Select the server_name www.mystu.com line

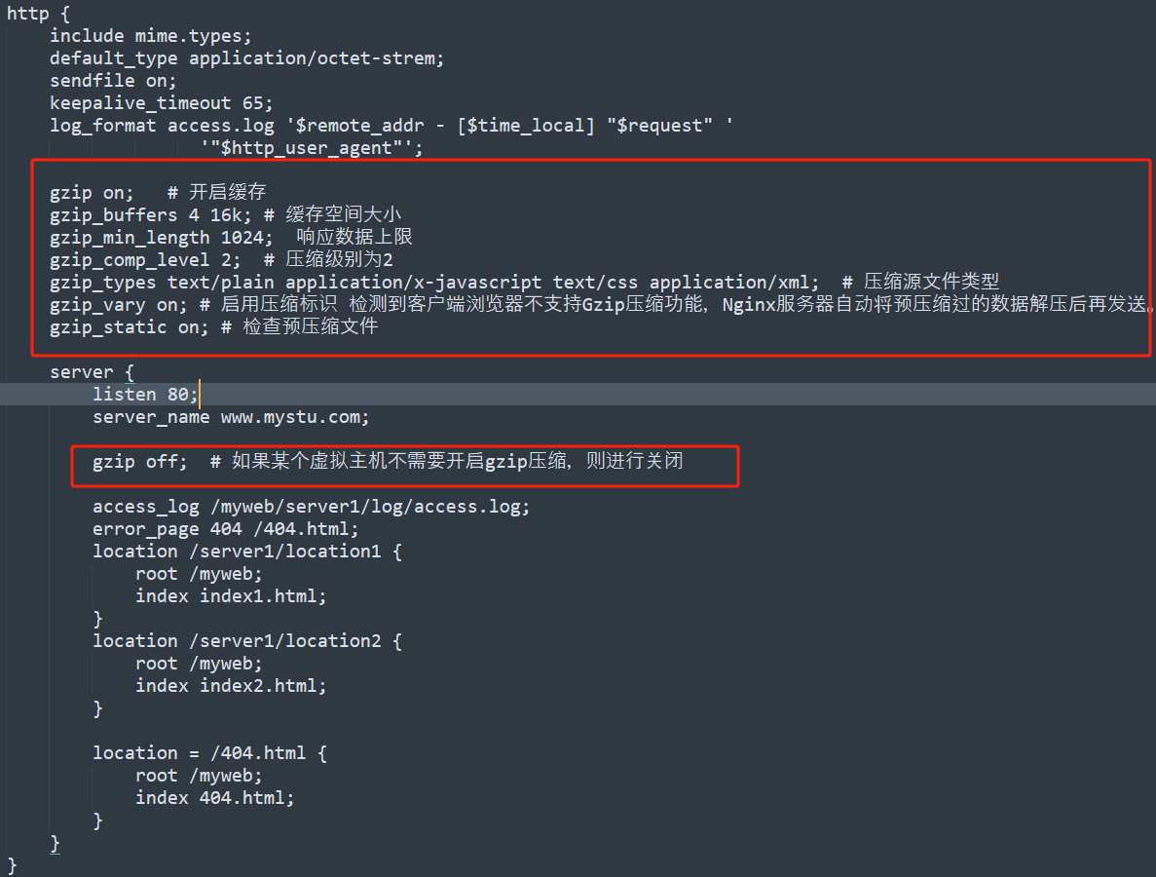pos(231,417)
